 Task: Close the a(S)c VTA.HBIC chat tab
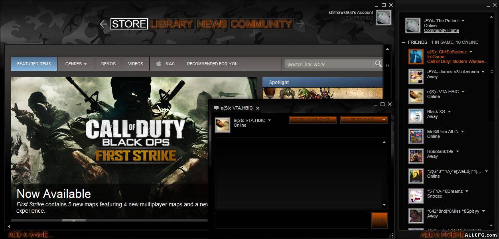coord(258,108)
